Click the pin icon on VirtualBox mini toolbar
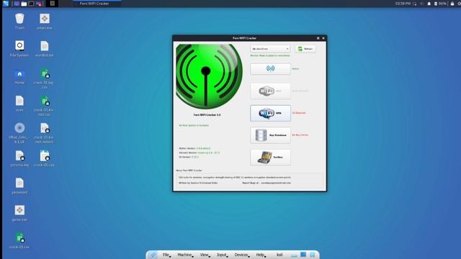461x259 pixels. [x=153, y=255]
